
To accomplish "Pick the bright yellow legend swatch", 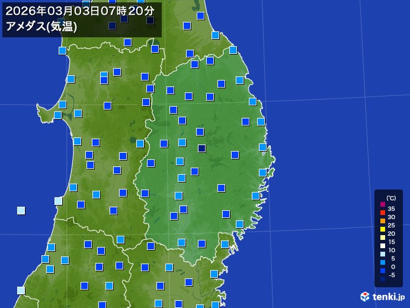I will (383, 229).
